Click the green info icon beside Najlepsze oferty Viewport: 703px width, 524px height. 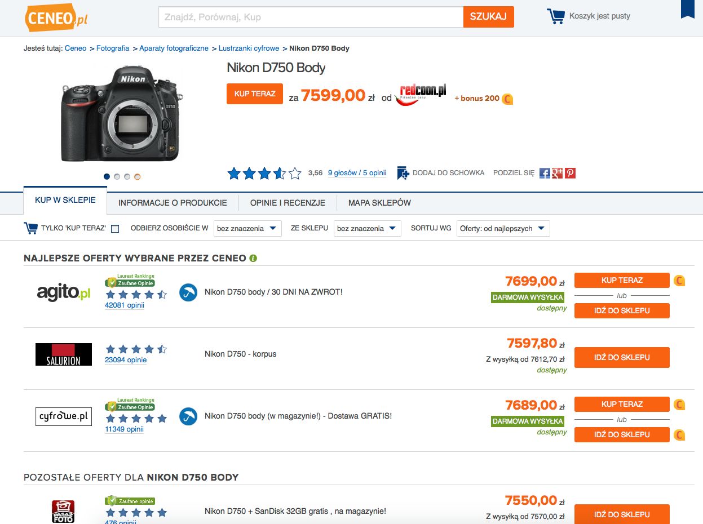(x=253, y=259)
